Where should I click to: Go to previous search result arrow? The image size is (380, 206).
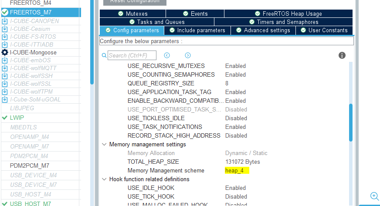tap(167, 55)
